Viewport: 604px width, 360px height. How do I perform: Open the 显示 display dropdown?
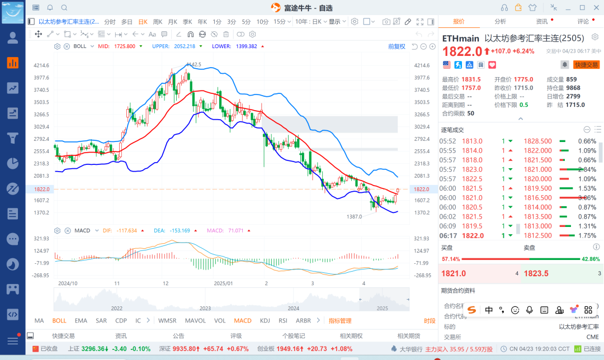[337, 22]
